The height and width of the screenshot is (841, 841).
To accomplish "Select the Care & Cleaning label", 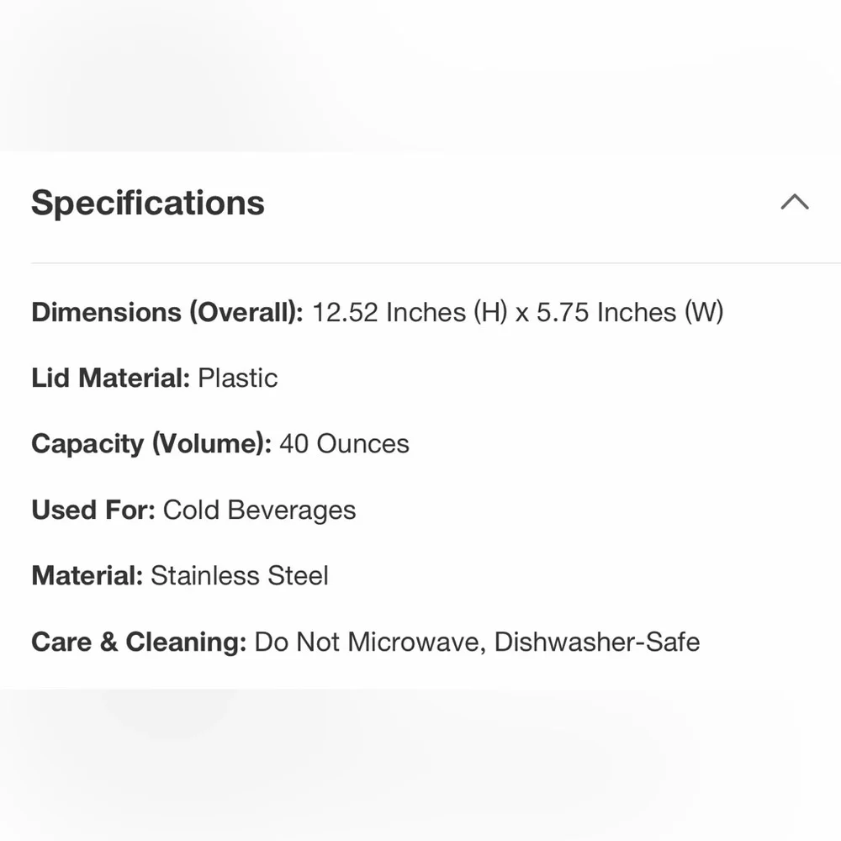I will coord(138,643).
